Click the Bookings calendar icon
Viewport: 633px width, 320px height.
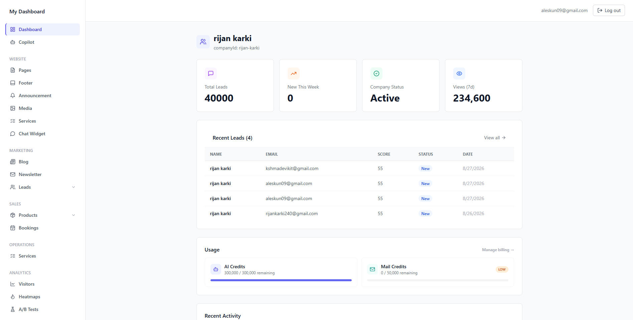point(13,228)
